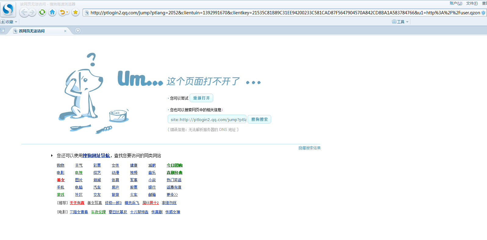Open the 视频 link
Screen dimensions: 487x240
click(134, 173)
